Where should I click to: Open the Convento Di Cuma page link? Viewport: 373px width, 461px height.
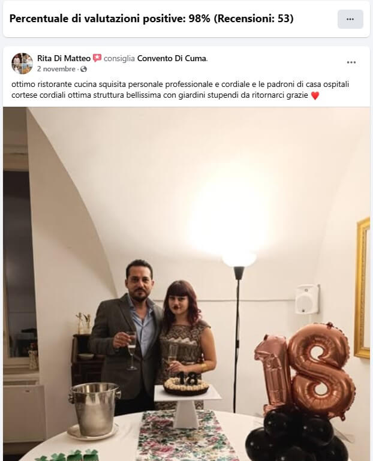(x=172, y=59)
